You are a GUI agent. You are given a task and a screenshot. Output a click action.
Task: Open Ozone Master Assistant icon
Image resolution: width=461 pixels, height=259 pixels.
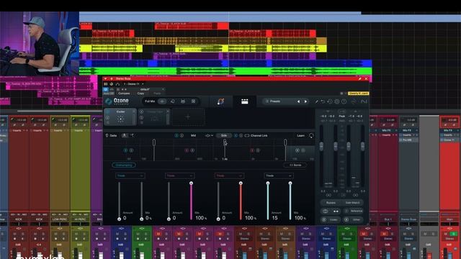point(221,101)
